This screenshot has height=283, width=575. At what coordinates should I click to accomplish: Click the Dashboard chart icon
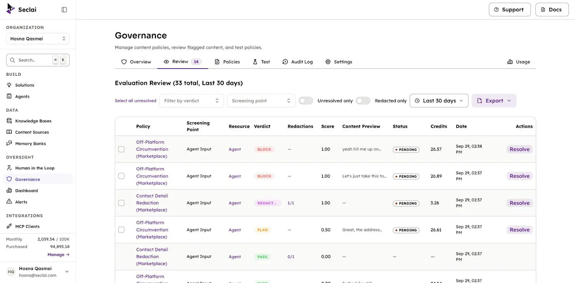(x=9, y=190)
